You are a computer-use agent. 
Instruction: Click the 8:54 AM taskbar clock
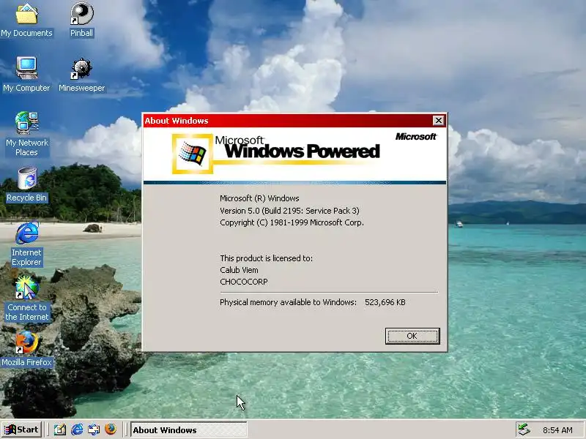(557, 430)
